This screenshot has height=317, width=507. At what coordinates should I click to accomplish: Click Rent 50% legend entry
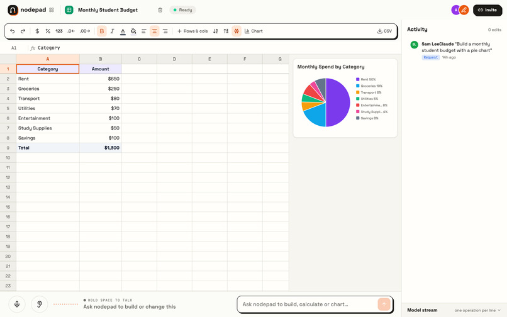pyautogui.click(x=365, y=79)
